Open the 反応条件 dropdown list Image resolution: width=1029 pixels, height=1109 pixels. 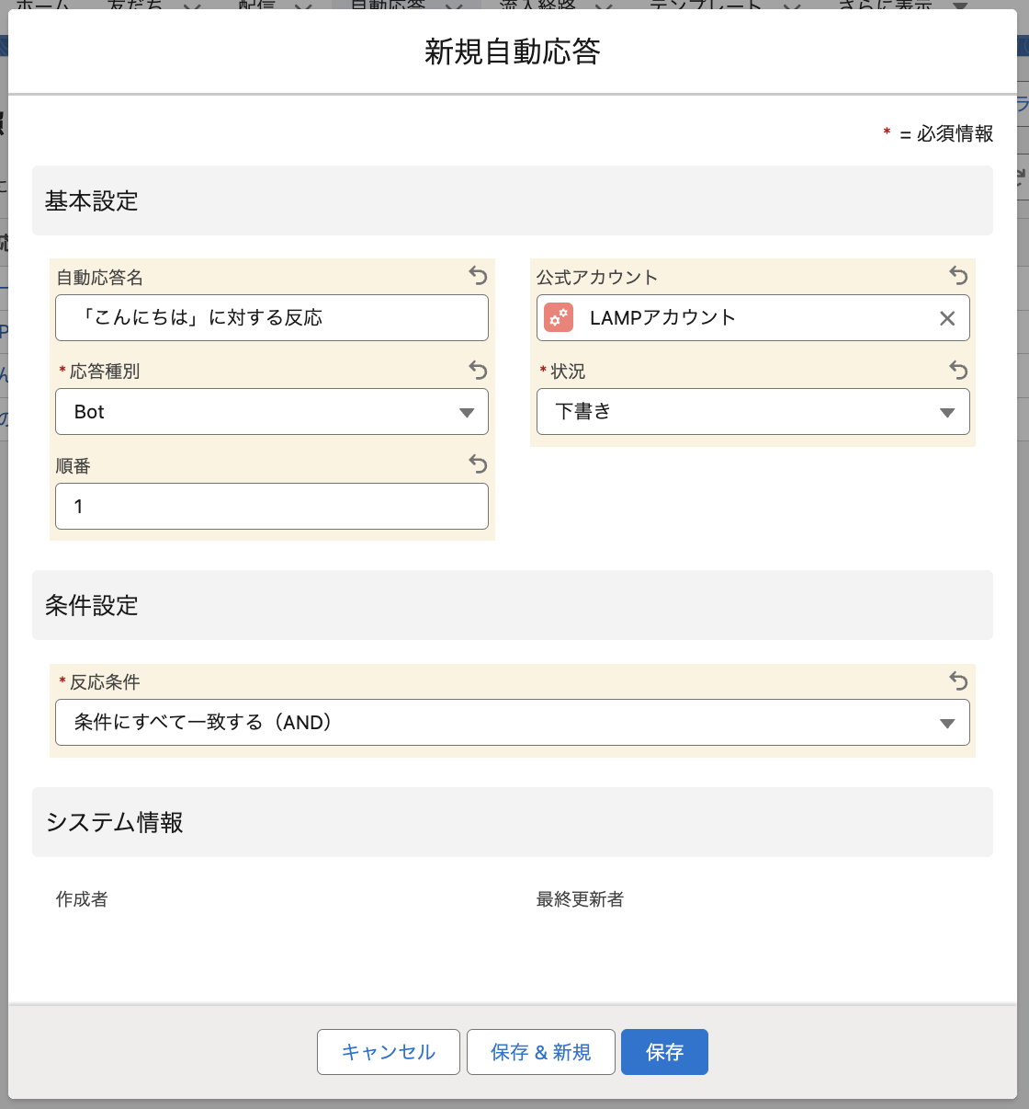512,723
